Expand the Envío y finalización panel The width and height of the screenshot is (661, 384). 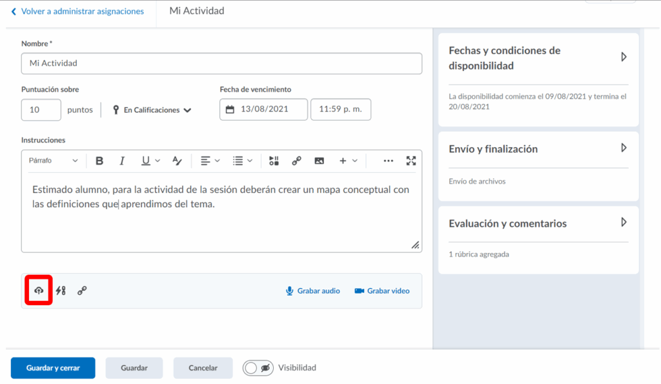tap(624, 148)
